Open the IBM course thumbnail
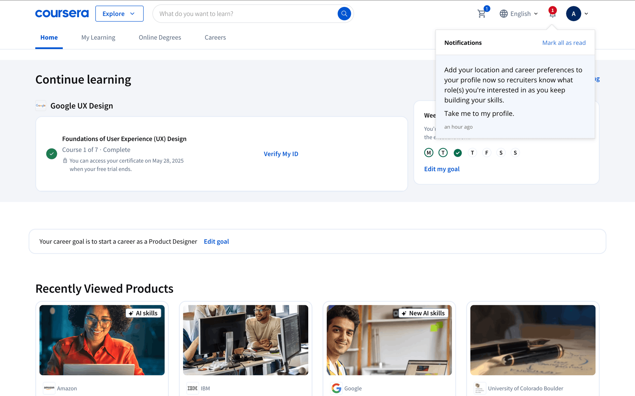Viewport: 635px width, 396px height. 245,340
